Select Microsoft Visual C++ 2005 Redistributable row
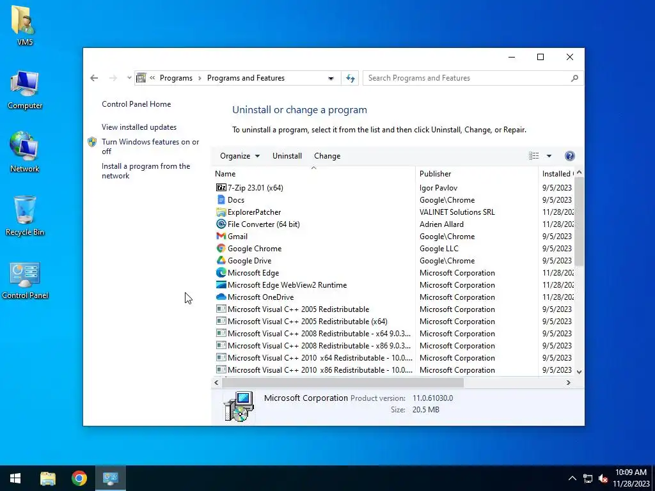Screen dimensions: 655x491 (393, 309)
